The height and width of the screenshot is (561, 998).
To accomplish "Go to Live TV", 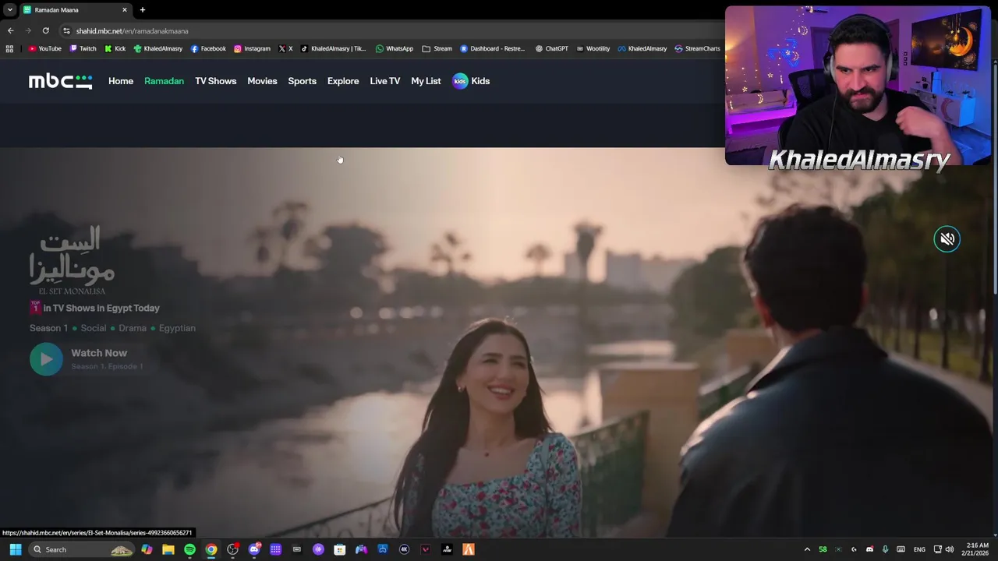I will tap(384, 81).
